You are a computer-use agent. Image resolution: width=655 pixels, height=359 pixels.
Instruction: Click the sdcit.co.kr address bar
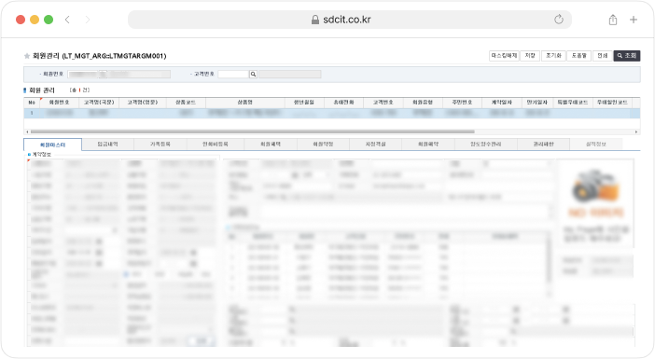(x=350, y=20)
